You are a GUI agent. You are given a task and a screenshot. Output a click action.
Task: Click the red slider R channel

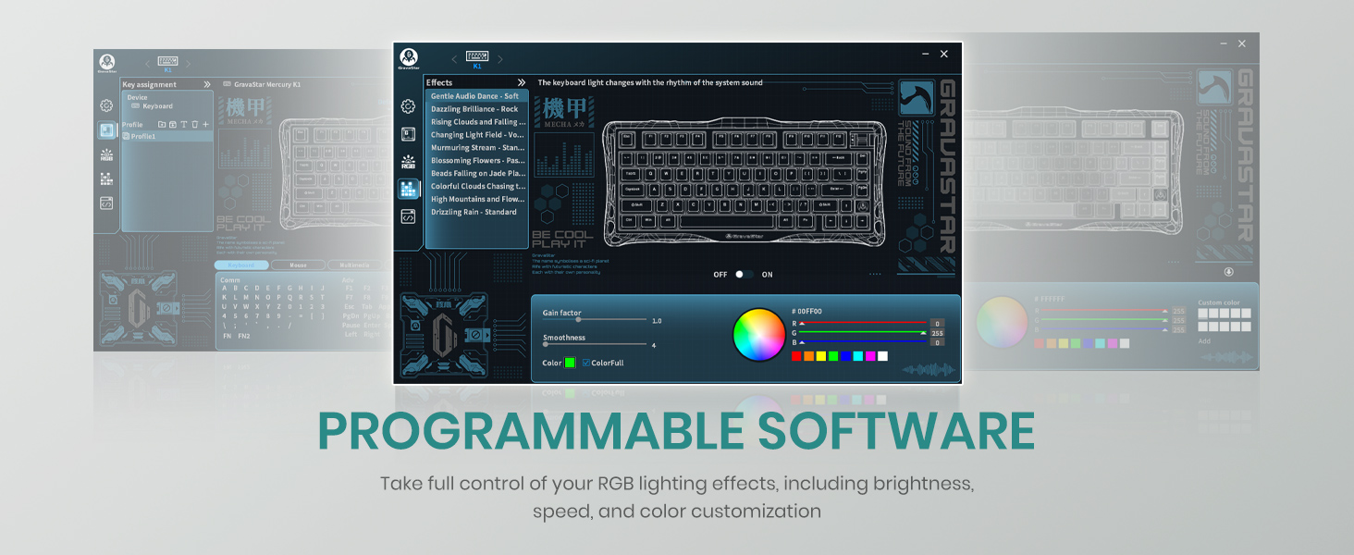point(863,323)
